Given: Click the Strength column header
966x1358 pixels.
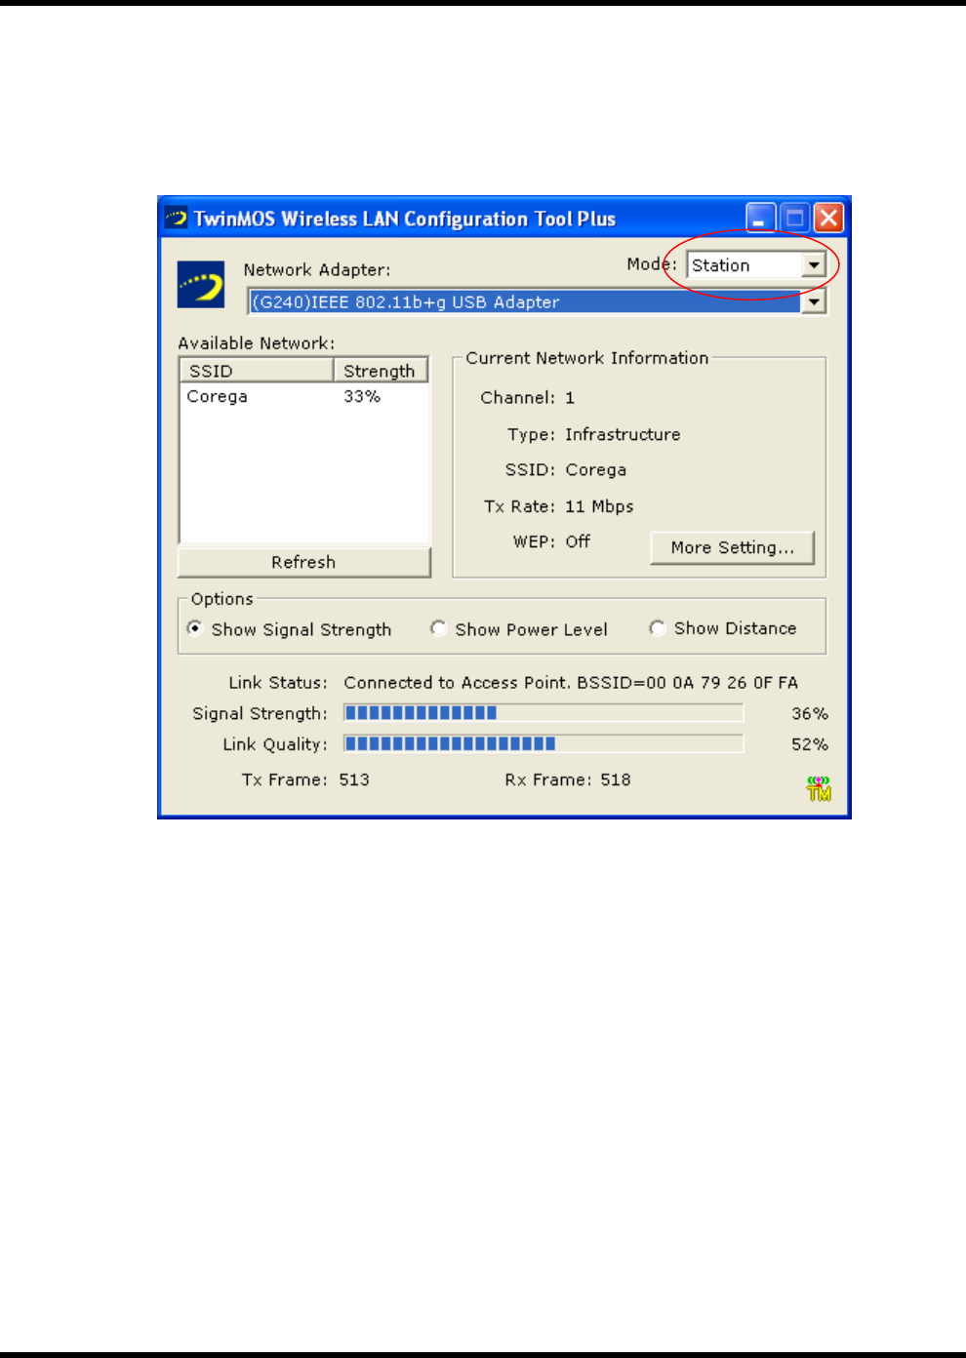Looking at the screenshot, I should tap(381, 371).
